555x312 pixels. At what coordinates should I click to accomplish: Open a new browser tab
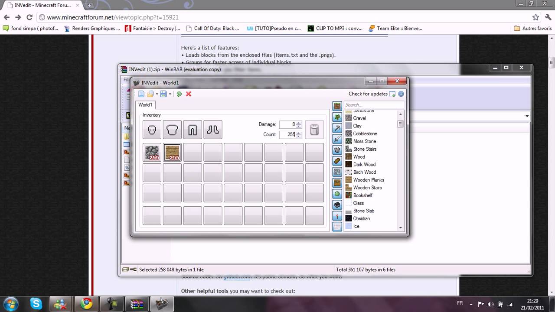pyautogui.click(x=89, y=6)
